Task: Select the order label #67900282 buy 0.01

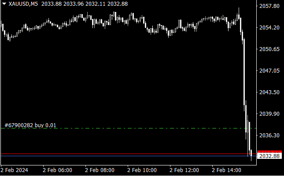Action: point(30,125)
